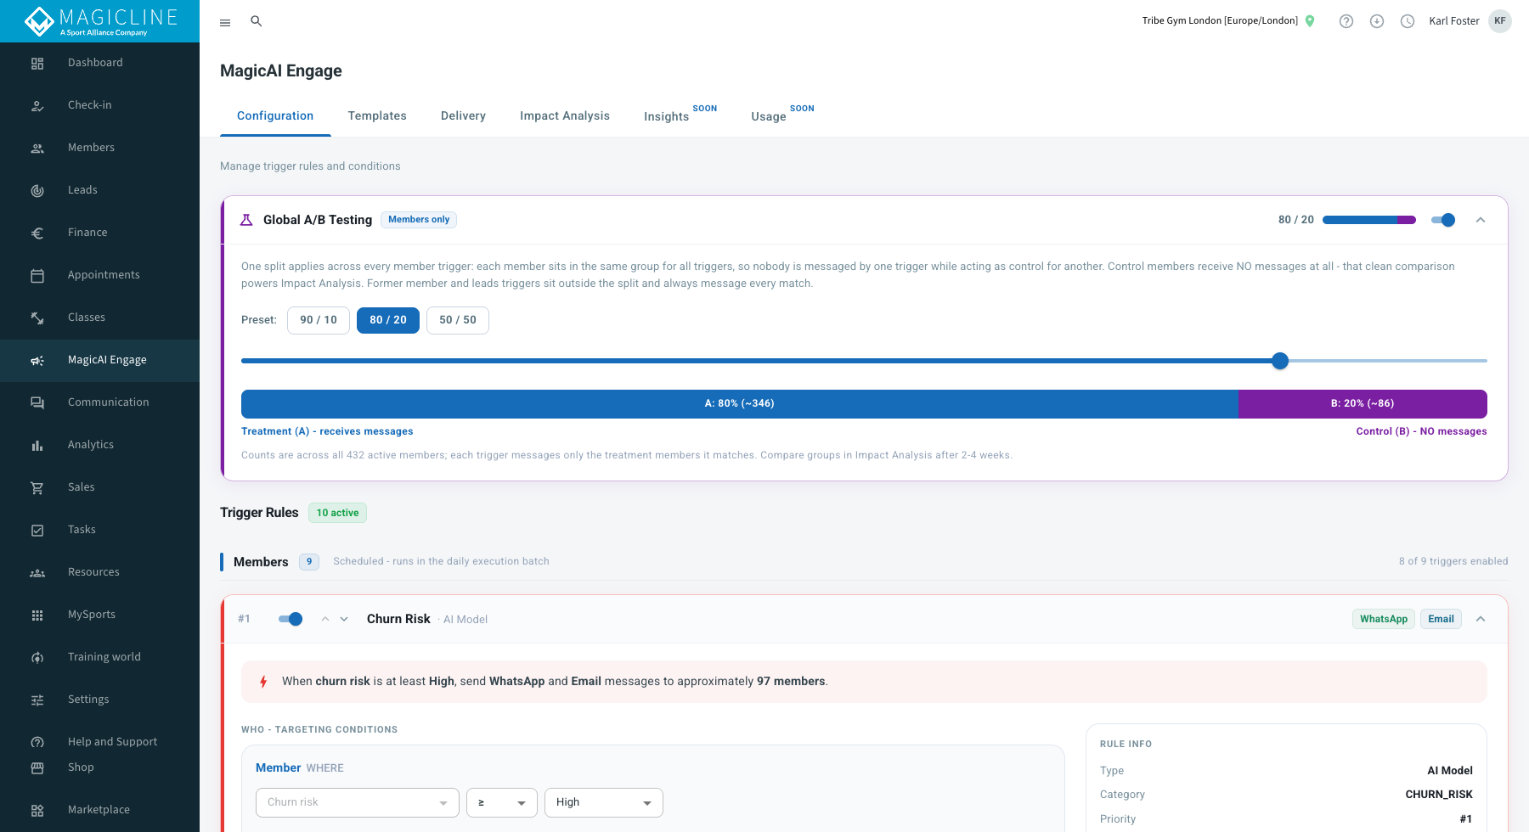Click the Members sidebar icon

pos(37,148)
